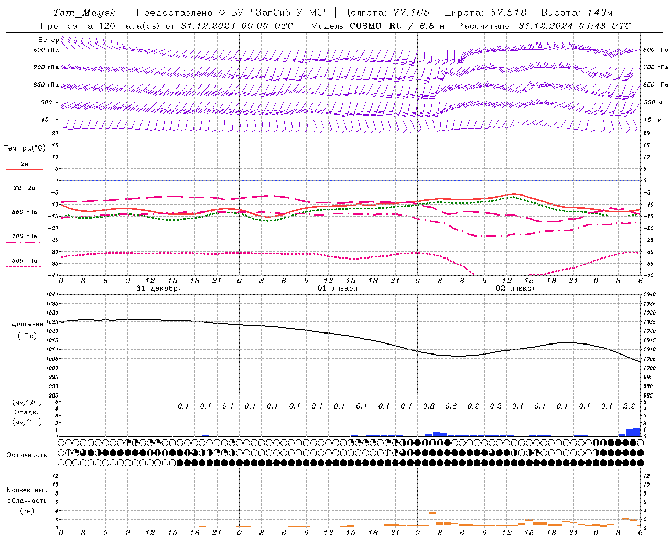Click the station title Tom_Maysk
671x537 pixels.
[x=84, y=13]
